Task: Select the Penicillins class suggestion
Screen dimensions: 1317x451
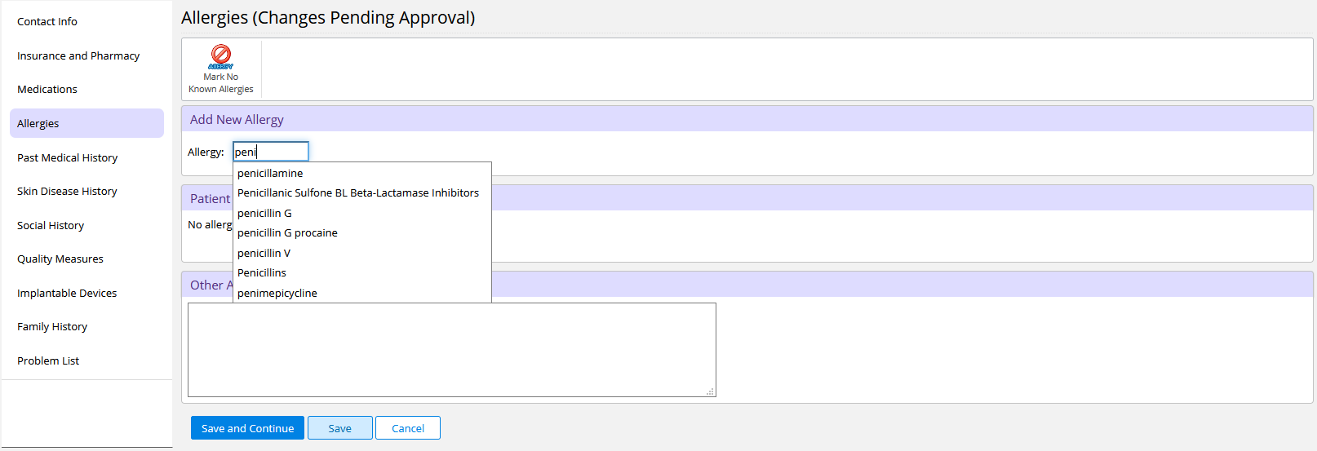Action: [x=362, y=273]
